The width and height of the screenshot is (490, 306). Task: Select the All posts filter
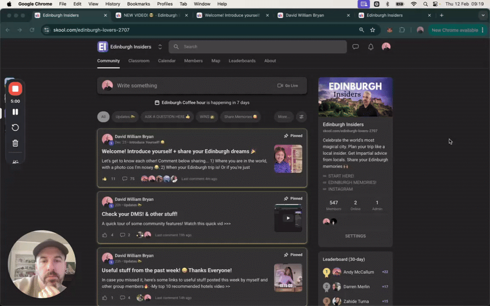pyautogui.click(x=103, y=117)
